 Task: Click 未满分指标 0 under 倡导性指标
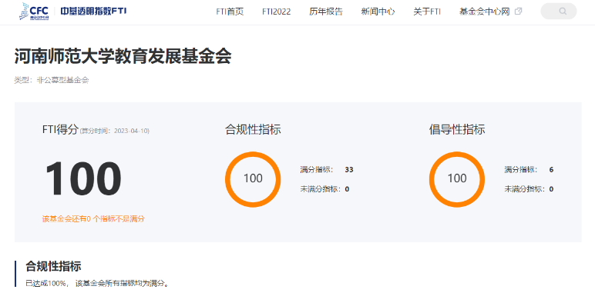coord(529,189)
